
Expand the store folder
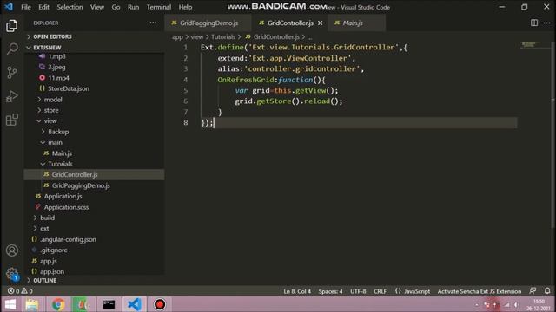(x=51, y=110)
